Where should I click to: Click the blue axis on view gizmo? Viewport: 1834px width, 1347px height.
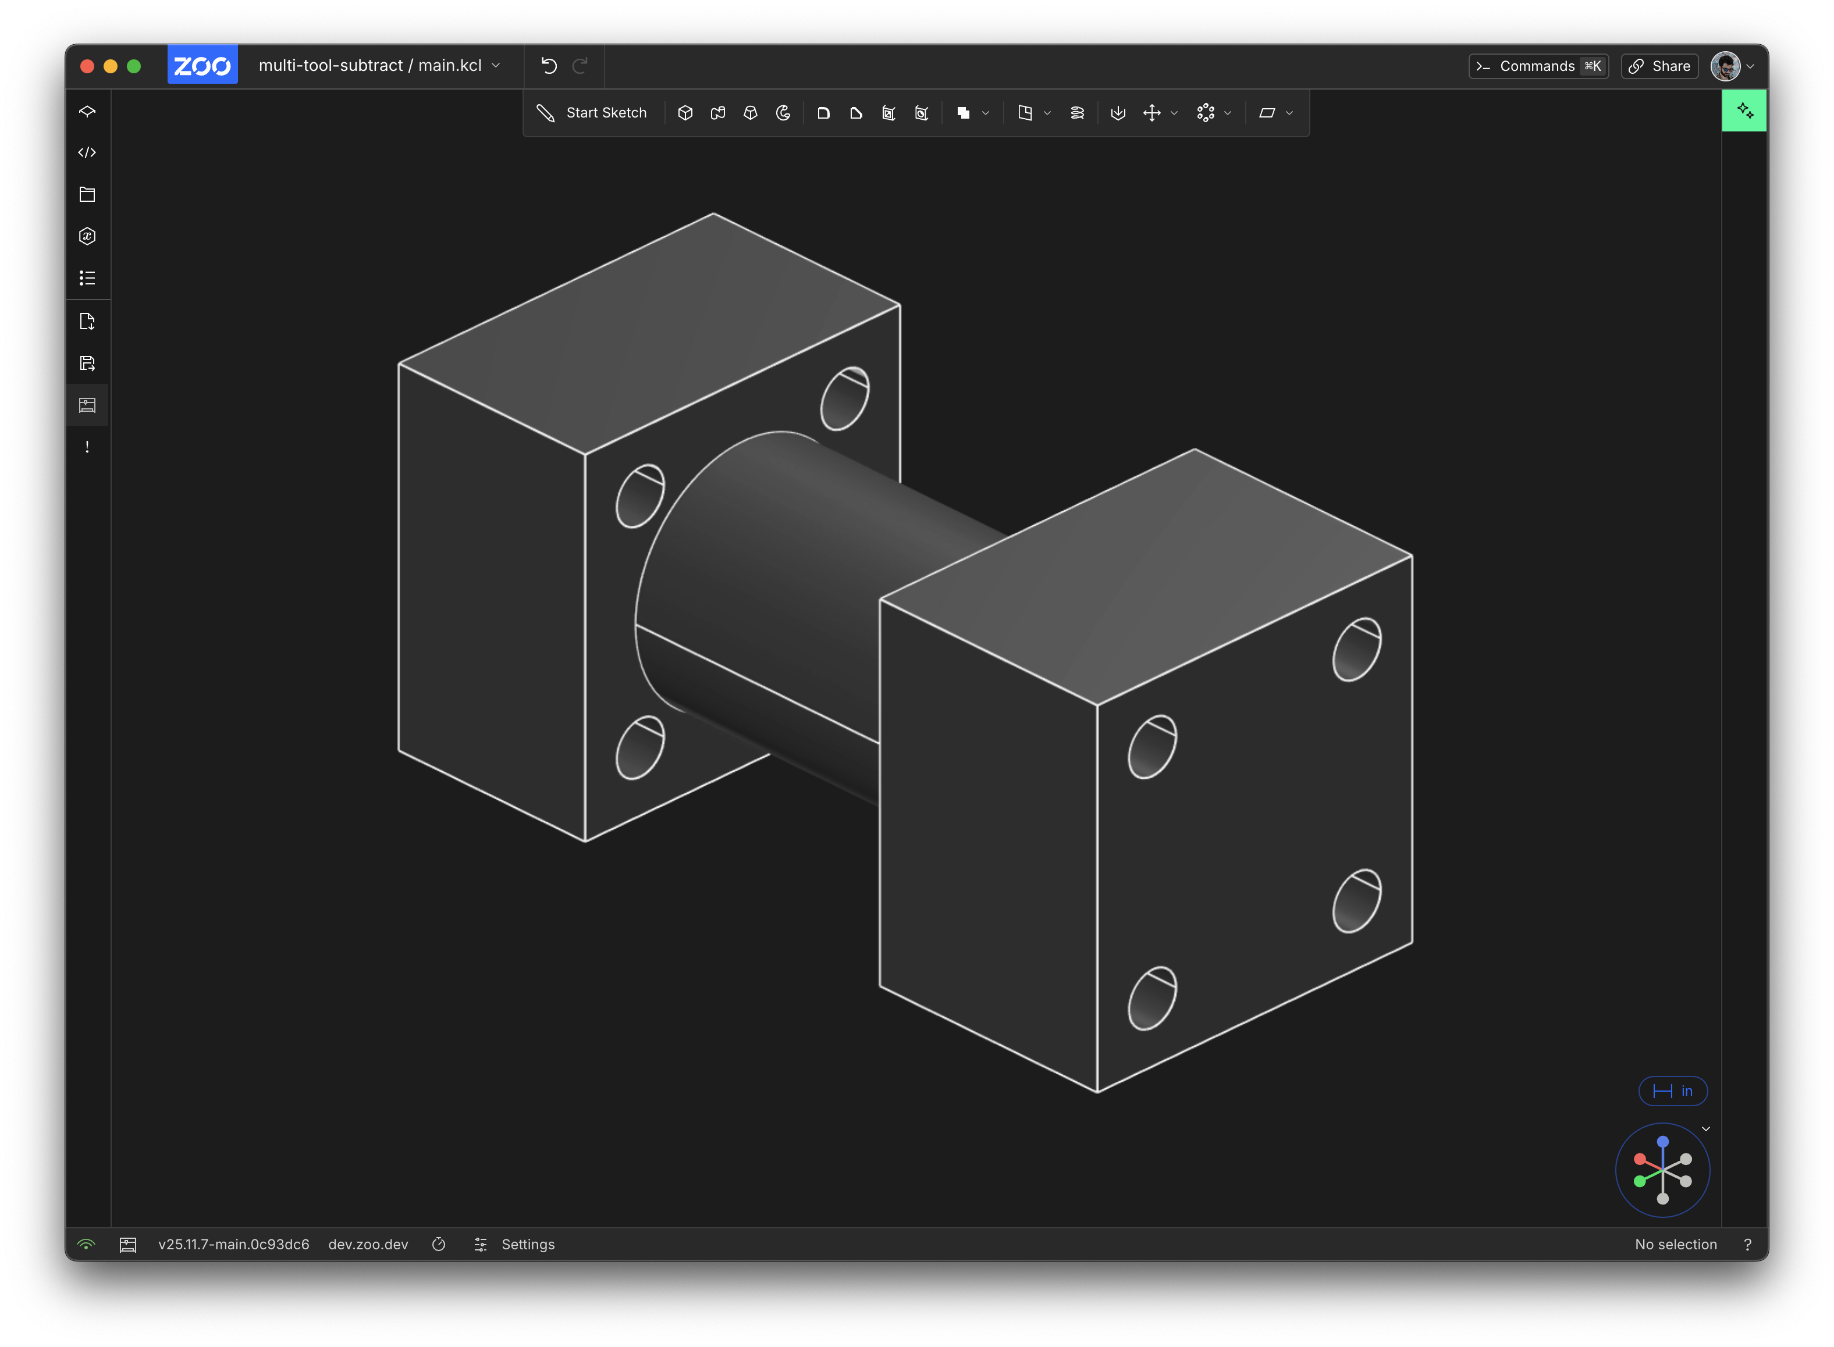1663,1142
